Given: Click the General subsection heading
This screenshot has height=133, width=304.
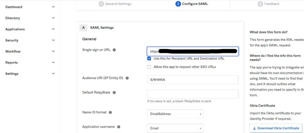Looking at the screenshot, I should pyautogui.click(x=89, y=39).
